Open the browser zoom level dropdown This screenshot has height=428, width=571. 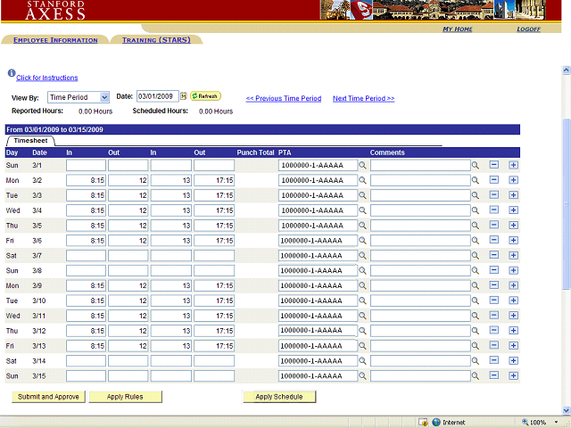[x=540, y=422]
